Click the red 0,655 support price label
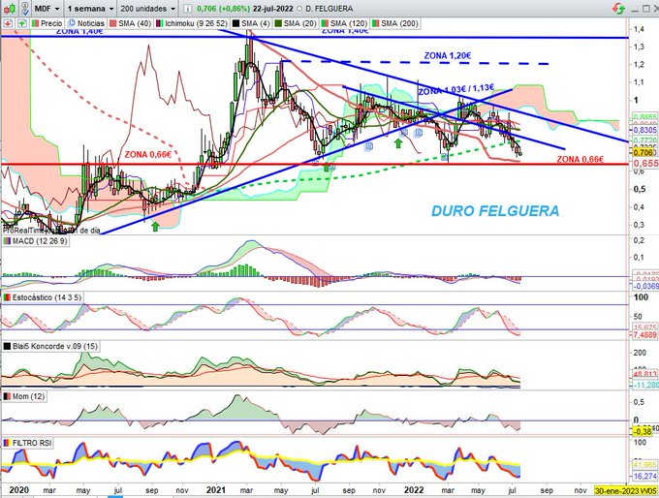The width and height of the screenshot is (659, 498). click(x=645, y=163)
